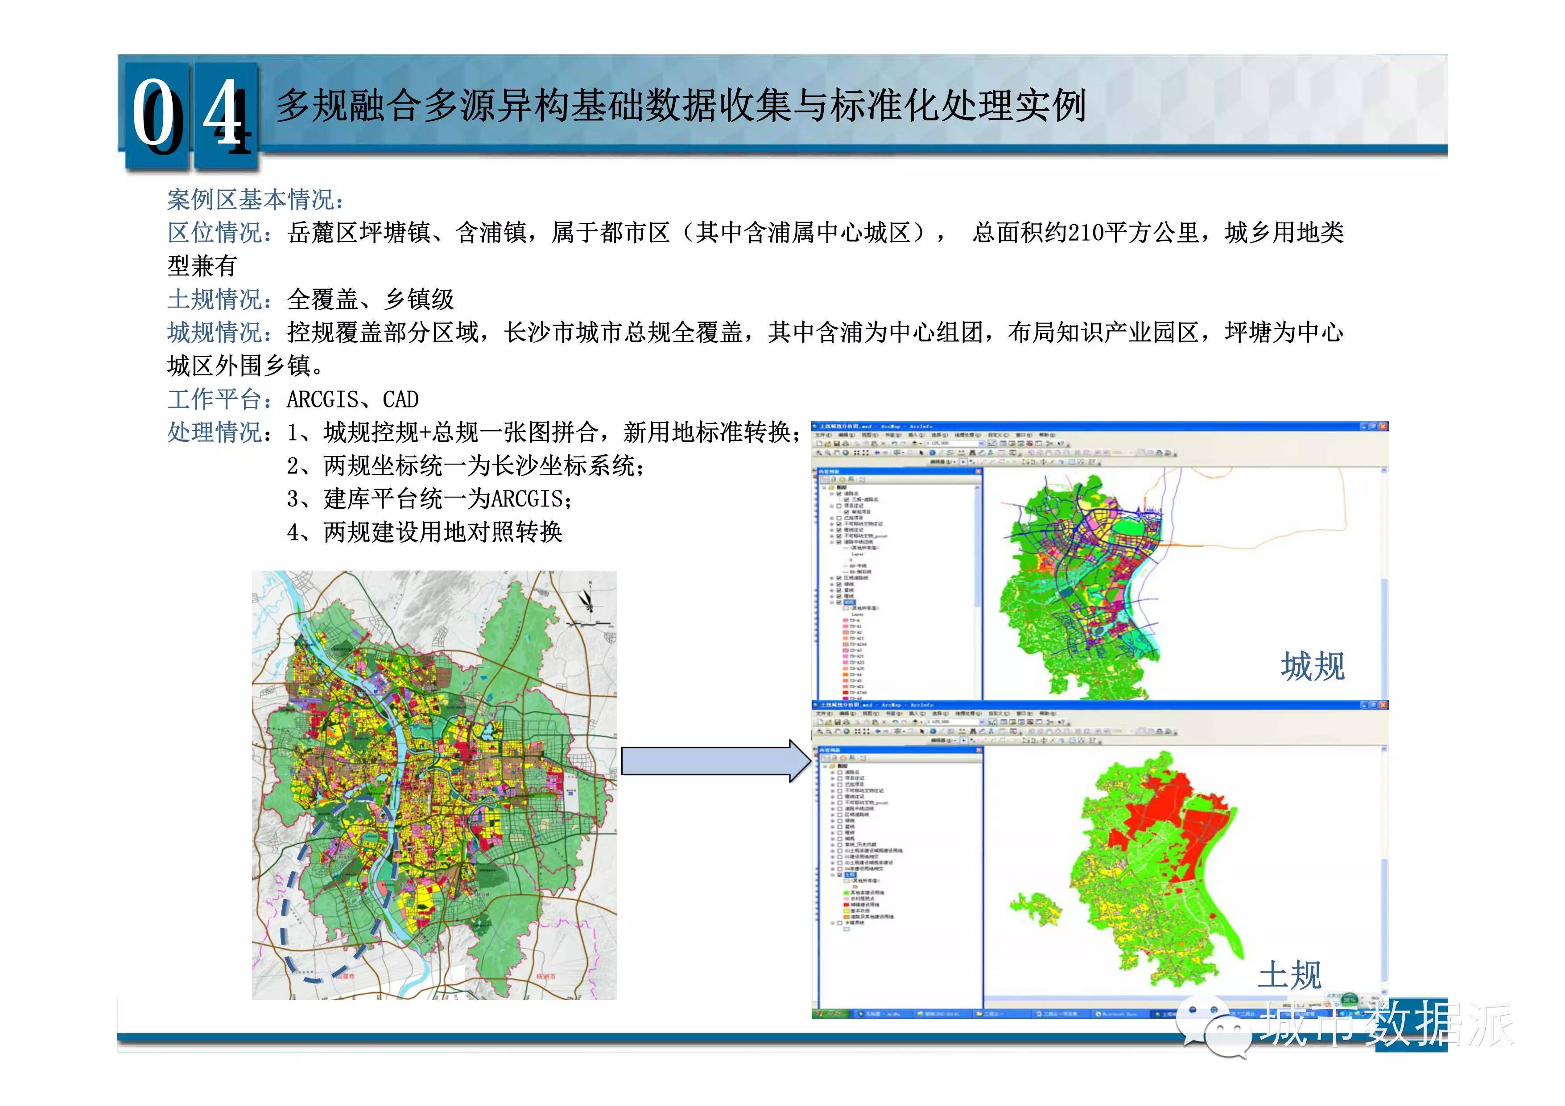Click List By Source icon in upper table of contents
This screenshot has width=1565, height=1106.
tap(834, 480)
